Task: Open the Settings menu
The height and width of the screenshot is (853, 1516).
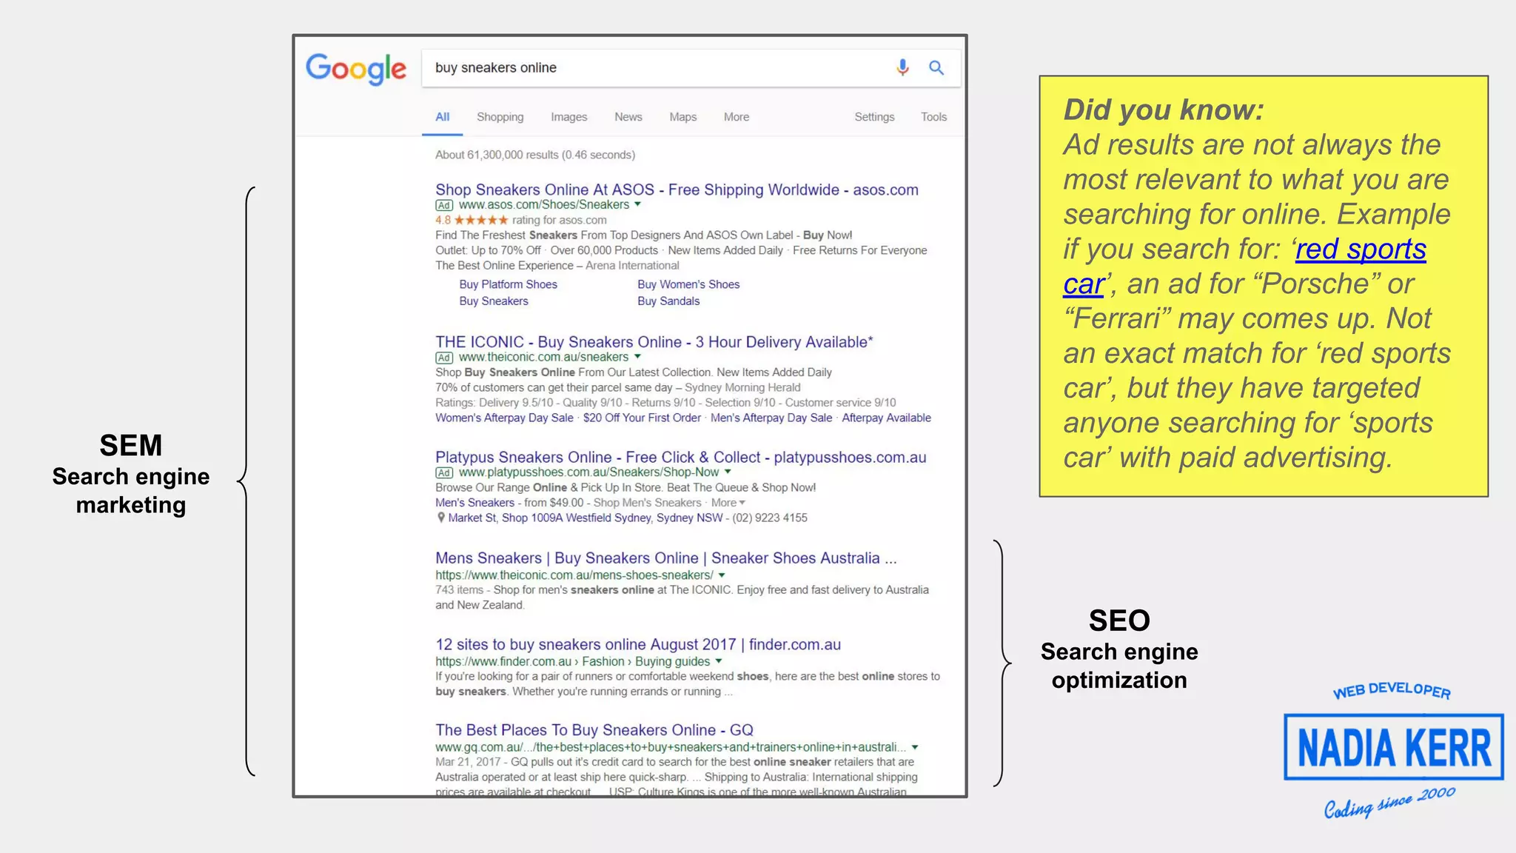Action: 875,117
